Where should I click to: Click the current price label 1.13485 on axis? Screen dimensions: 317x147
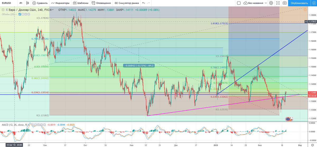pos(312,93)
